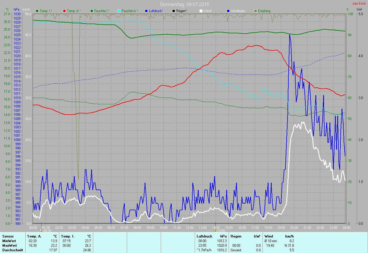Image resolution: width=368 pixels, height=253 pixels.
Task: Click the blue Windböen legend square
Action: (228, 11)
